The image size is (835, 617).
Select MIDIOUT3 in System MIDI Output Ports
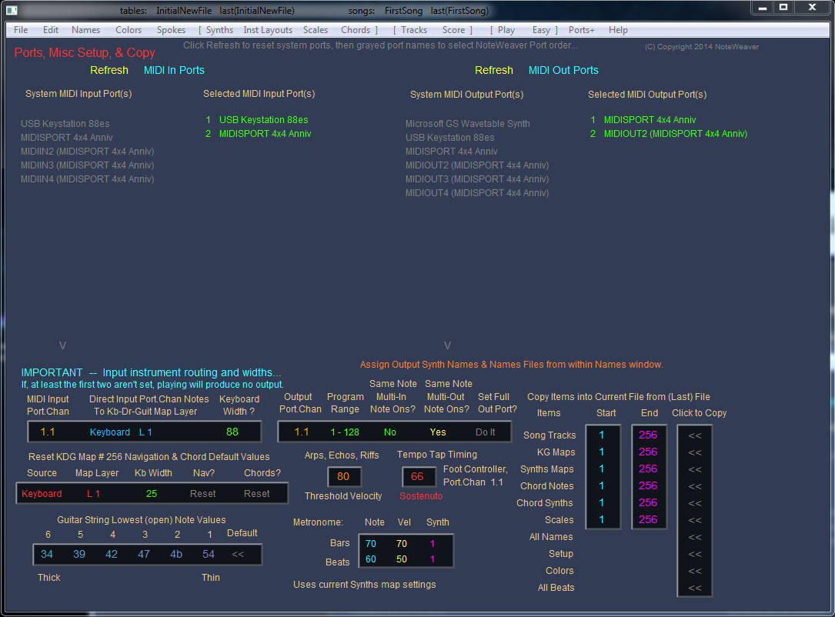point(477,179)
